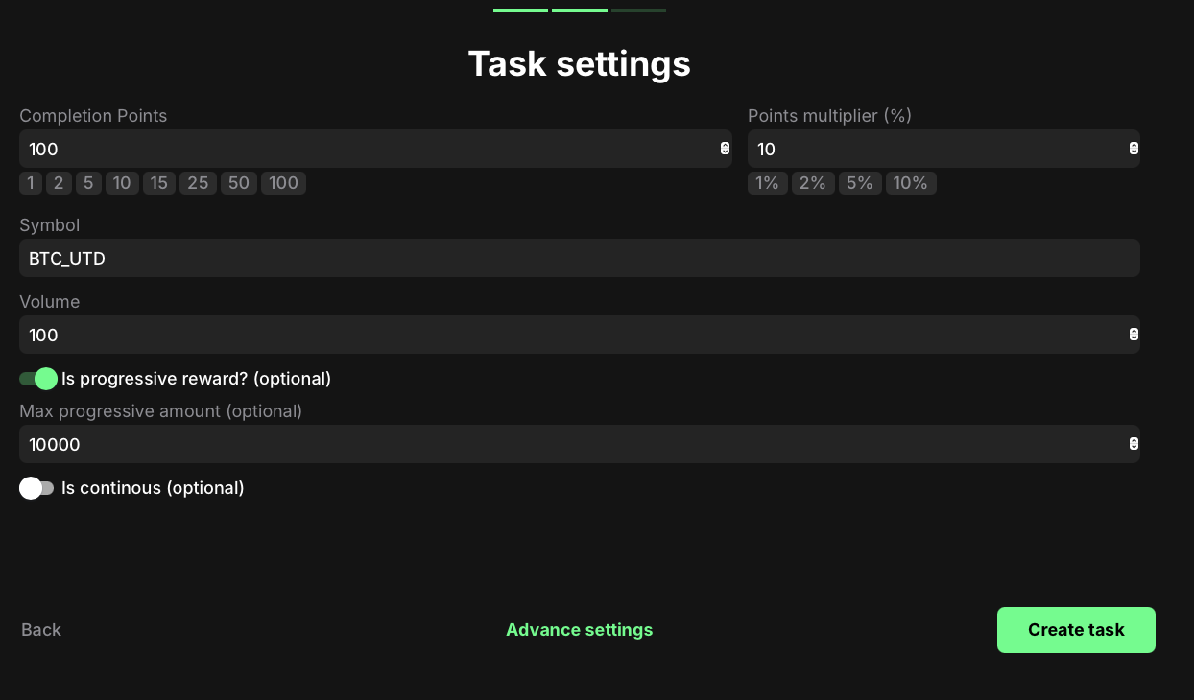The width and height of the screenshot is (1194, 700).
Task: Click the Create task button
Action: pyautogui.click(x=1076, y=630)
